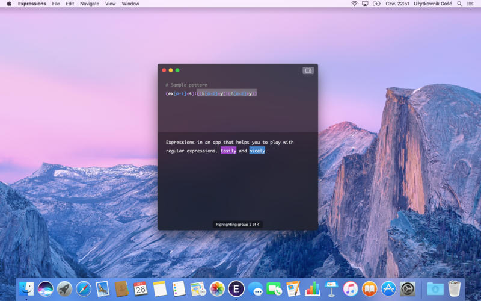The image size is (481, 301).
Task: Open the Navigate menu
Action: tap(90, 4)
